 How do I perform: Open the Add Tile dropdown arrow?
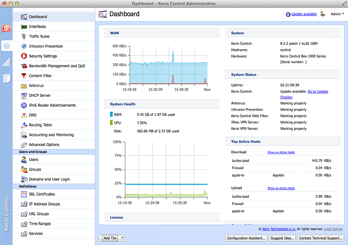[122, 238]
